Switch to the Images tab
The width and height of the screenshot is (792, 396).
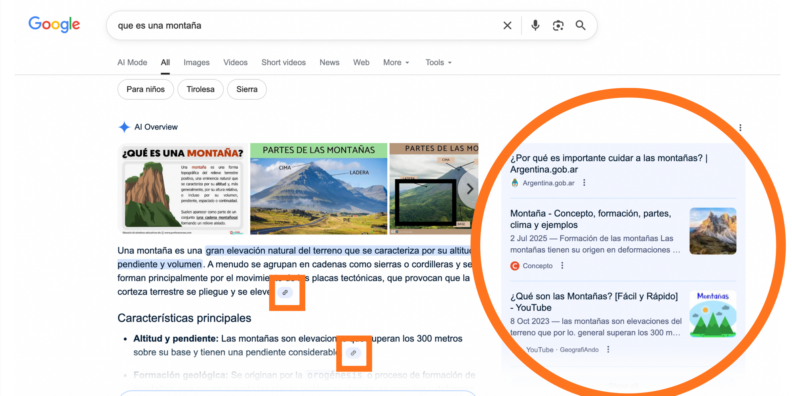tap(196, 63)
